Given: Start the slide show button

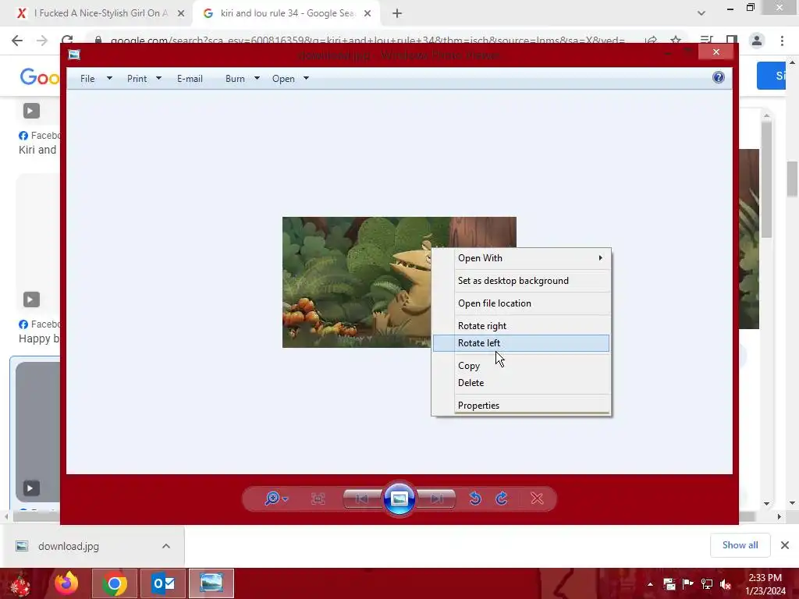Looking at the screenshot, I should tap(399, 498).
